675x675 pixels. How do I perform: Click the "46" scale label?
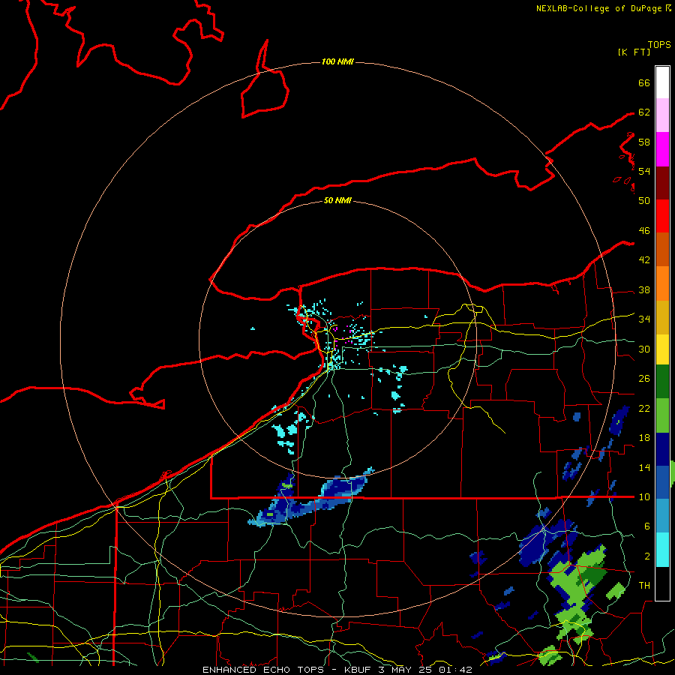coord(644,231)
